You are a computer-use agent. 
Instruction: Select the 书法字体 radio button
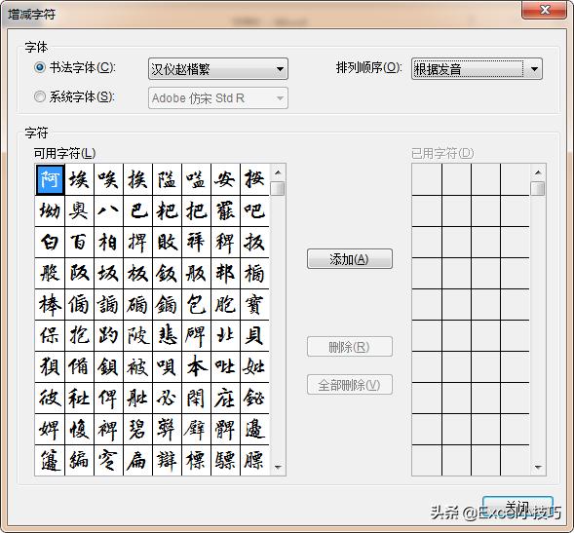[40, 68]
